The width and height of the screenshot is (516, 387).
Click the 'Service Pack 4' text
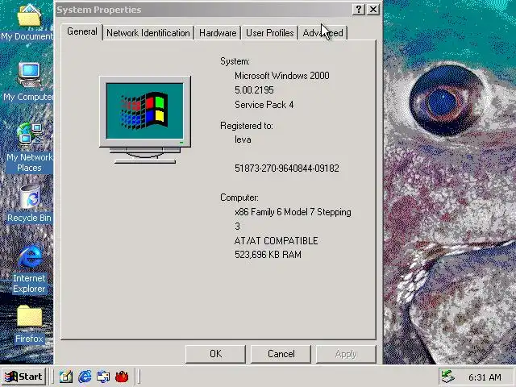coord(264,105)
